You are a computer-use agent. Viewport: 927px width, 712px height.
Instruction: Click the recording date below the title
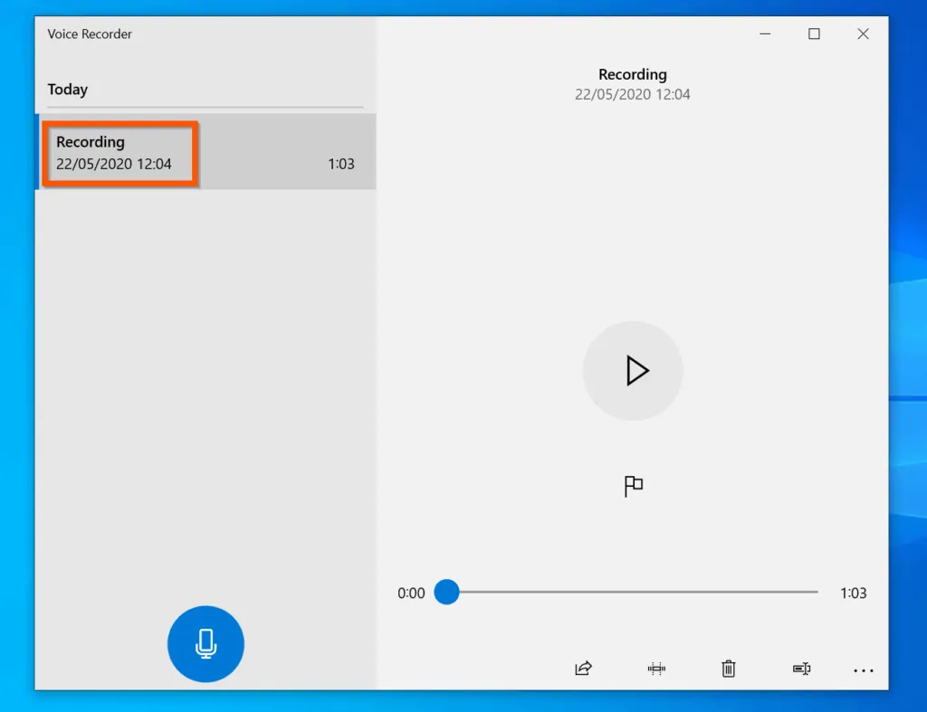(x=633, y=94)
